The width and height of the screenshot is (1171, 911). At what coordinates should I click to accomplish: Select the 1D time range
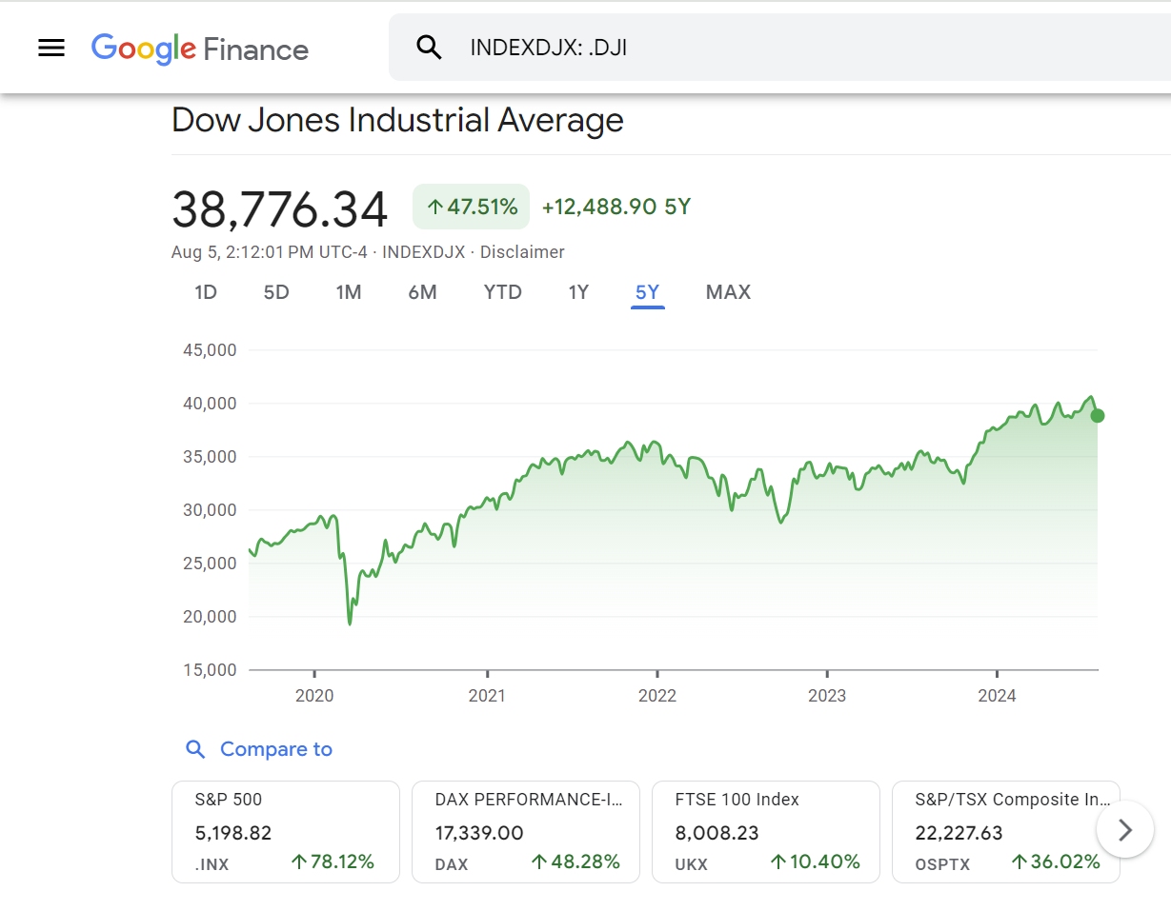point(206,292)
